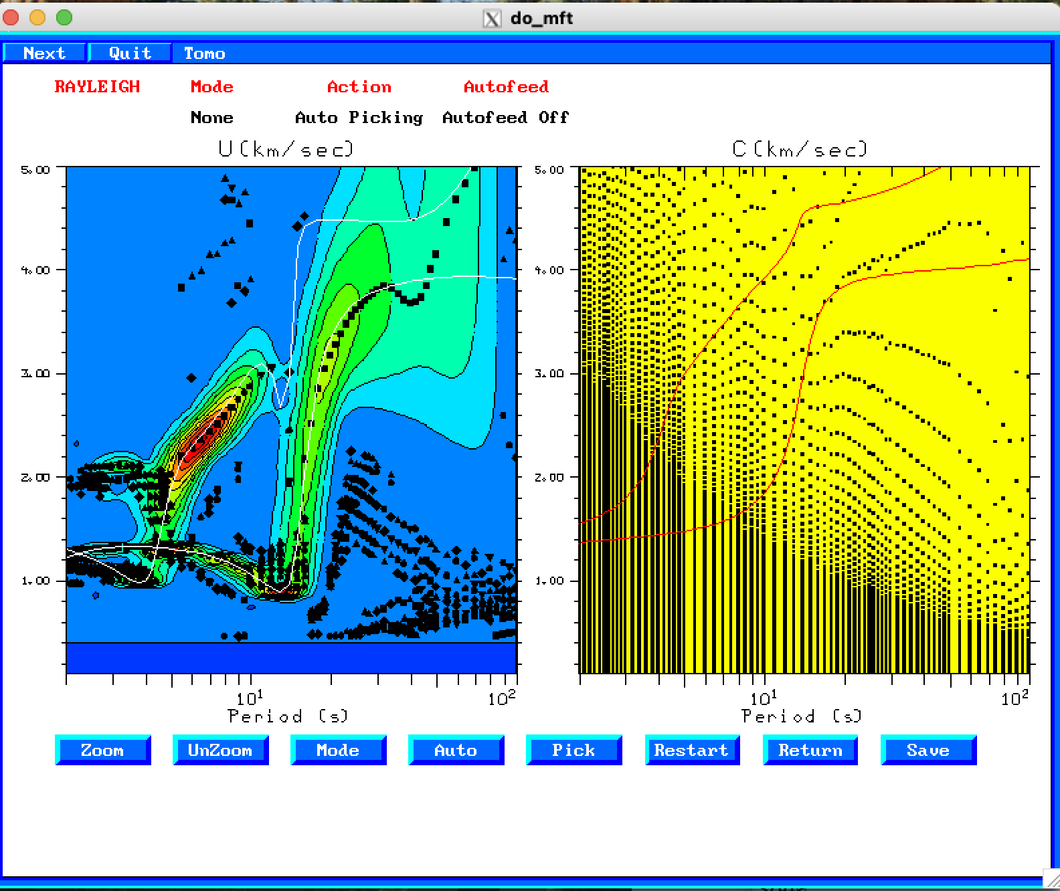Click the C(km/sec) plot title
The image size is (1060, 891).
[800, 148]
